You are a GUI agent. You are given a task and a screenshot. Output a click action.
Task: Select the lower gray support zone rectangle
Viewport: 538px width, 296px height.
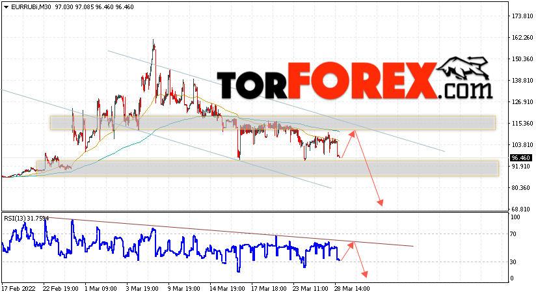pyautogui.click(x=267, y=168)
